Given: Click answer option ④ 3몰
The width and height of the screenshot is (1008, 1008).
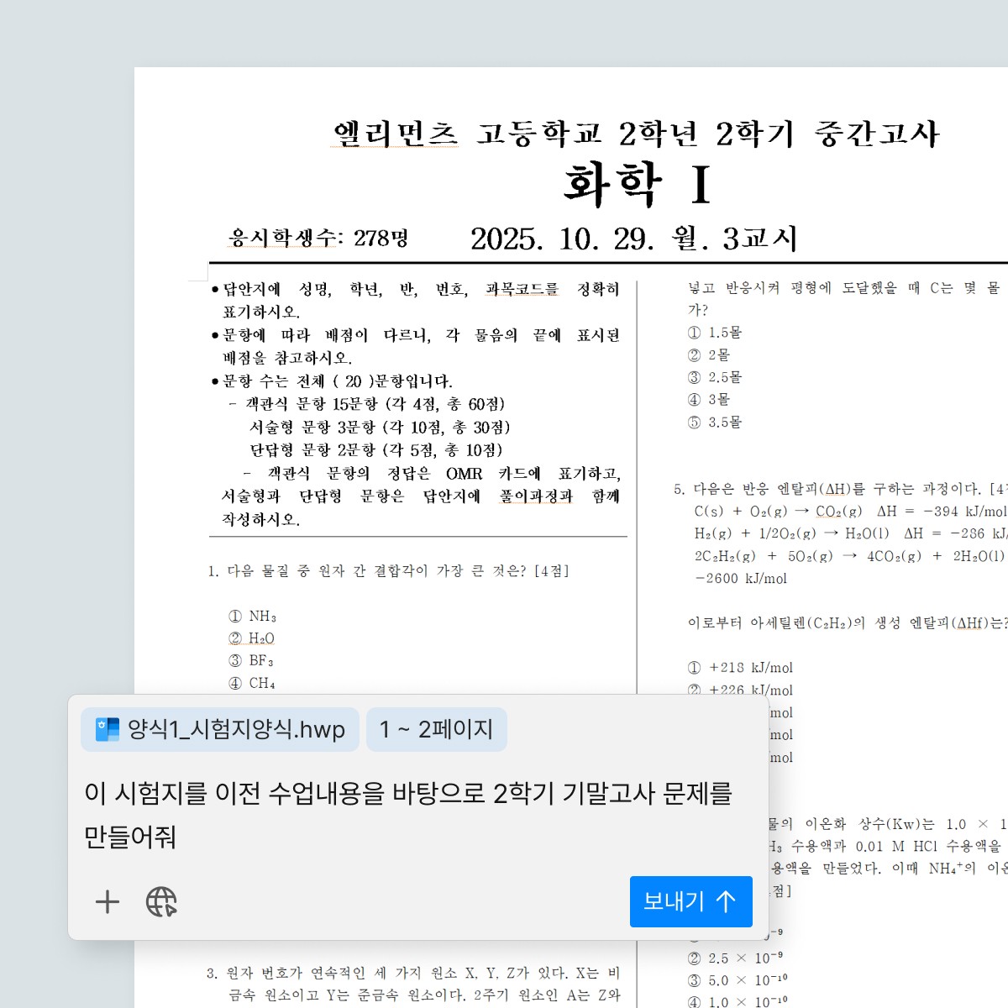Looking at the screenshot, I should click(x=709, y=400).
